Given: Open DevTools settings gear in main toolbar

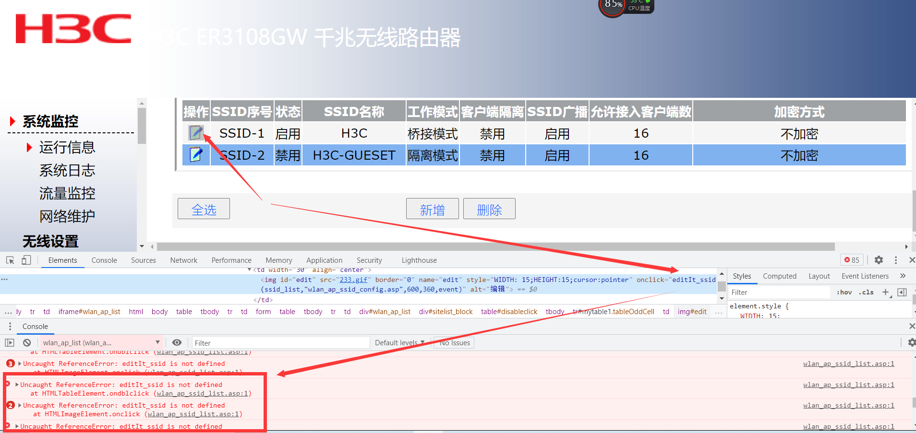Looking at the screenshot, I should pyautogui.click(x=879, y=260).
